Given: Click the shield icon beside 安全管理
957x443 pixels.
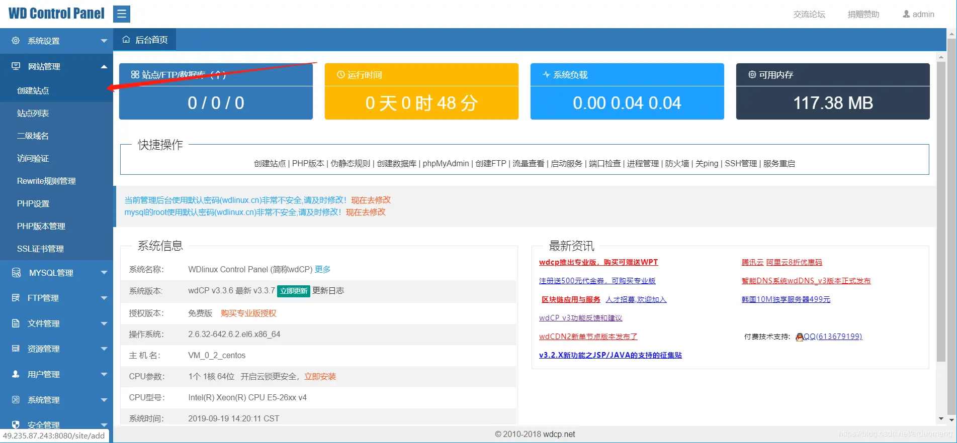Looking at the screenshot, I should (x=16, y=424).
